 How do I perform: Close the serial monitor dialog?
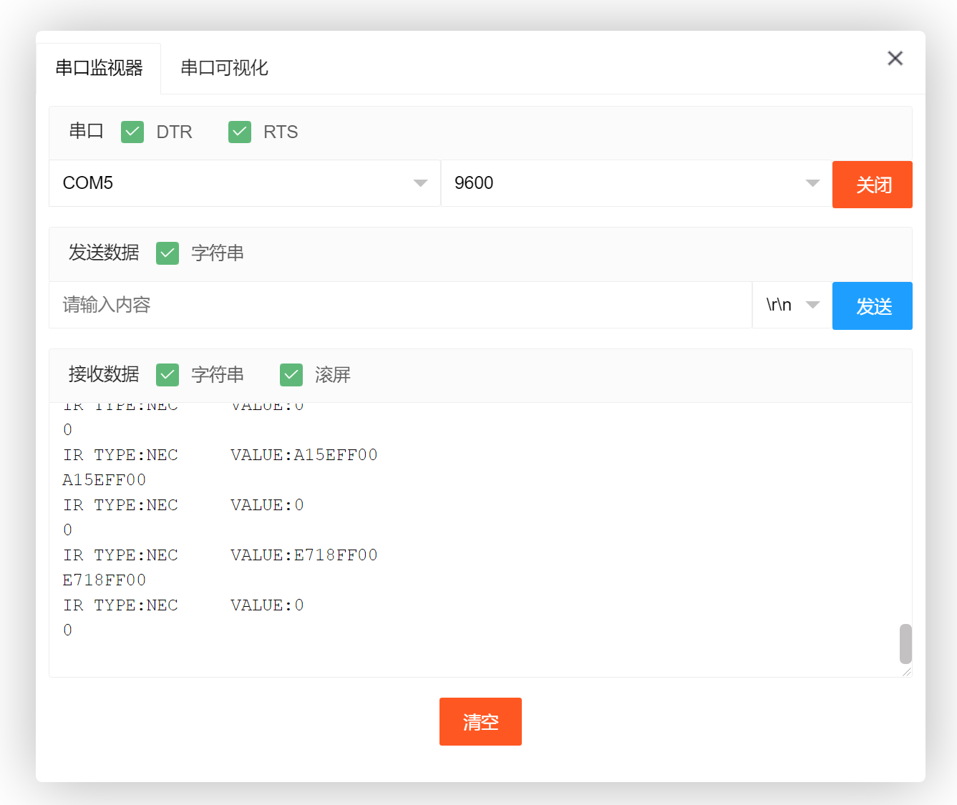[x=895, y=59]
